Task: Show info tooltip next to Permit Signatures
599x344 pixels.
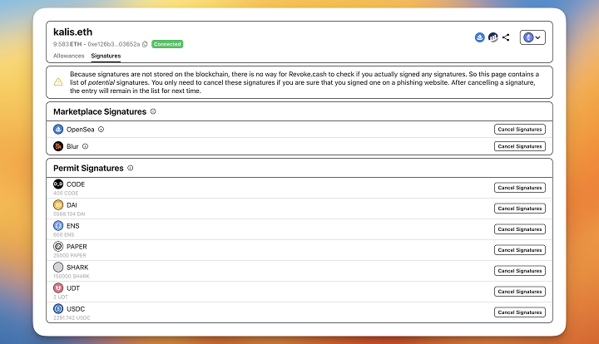Action: pyautogui.click(x=131, y=168)
